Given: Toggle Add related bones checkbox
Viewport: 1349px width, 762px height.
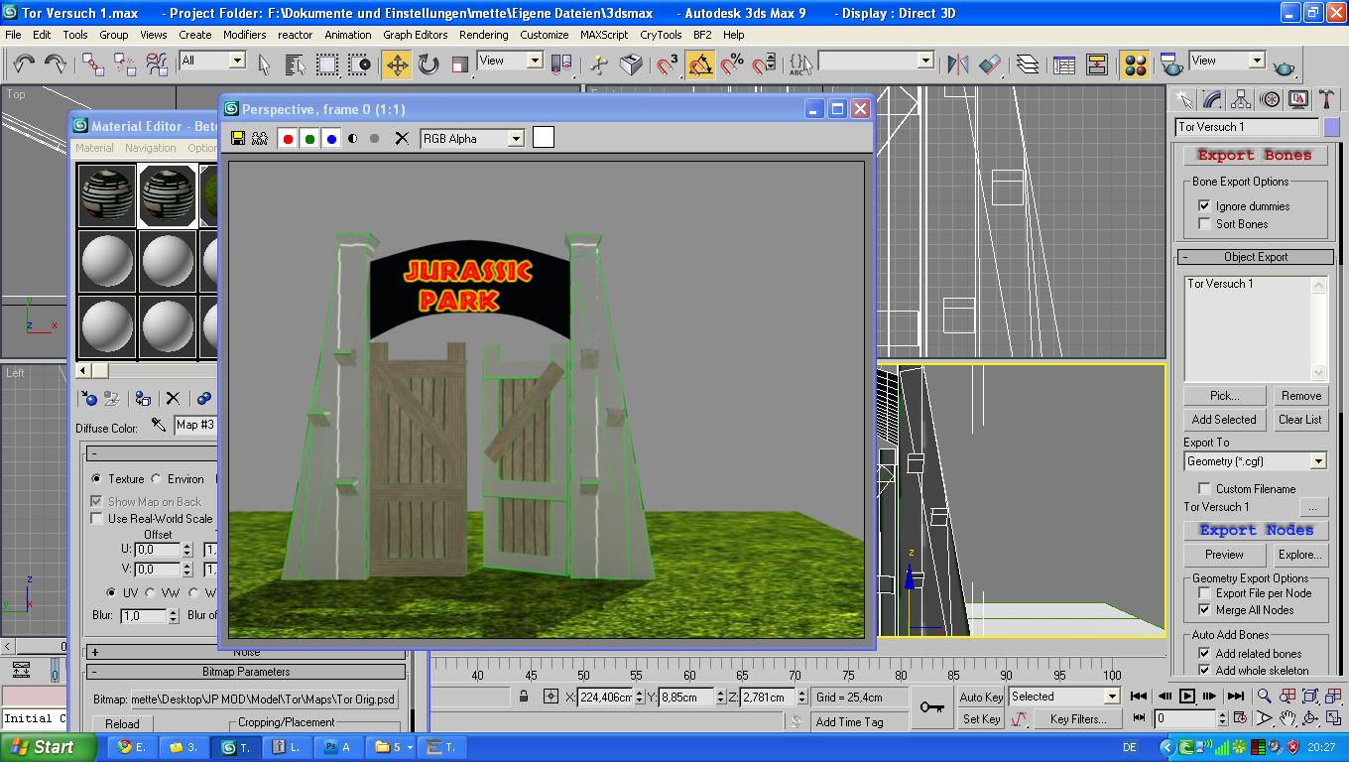Looking at the screenshot, I should click(x=1204, y=653).
